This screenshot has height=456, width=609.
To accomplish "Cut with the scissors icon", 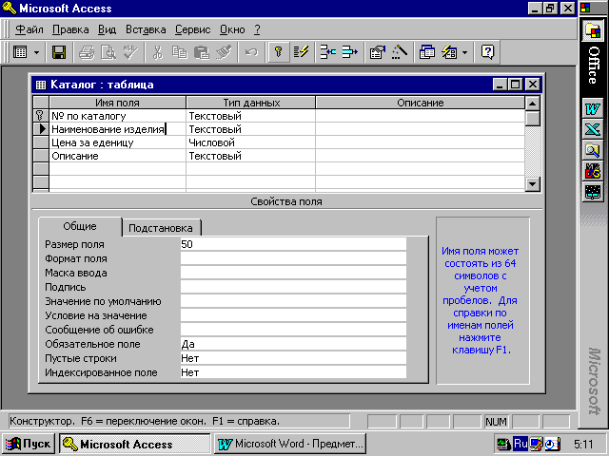I will 158,52.
